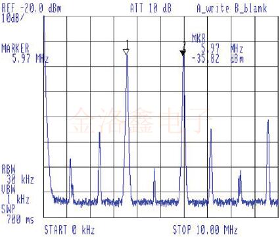Select the REF -20.0 dBm label
Screen dimensions: 280x237
(x=32, y=9)
